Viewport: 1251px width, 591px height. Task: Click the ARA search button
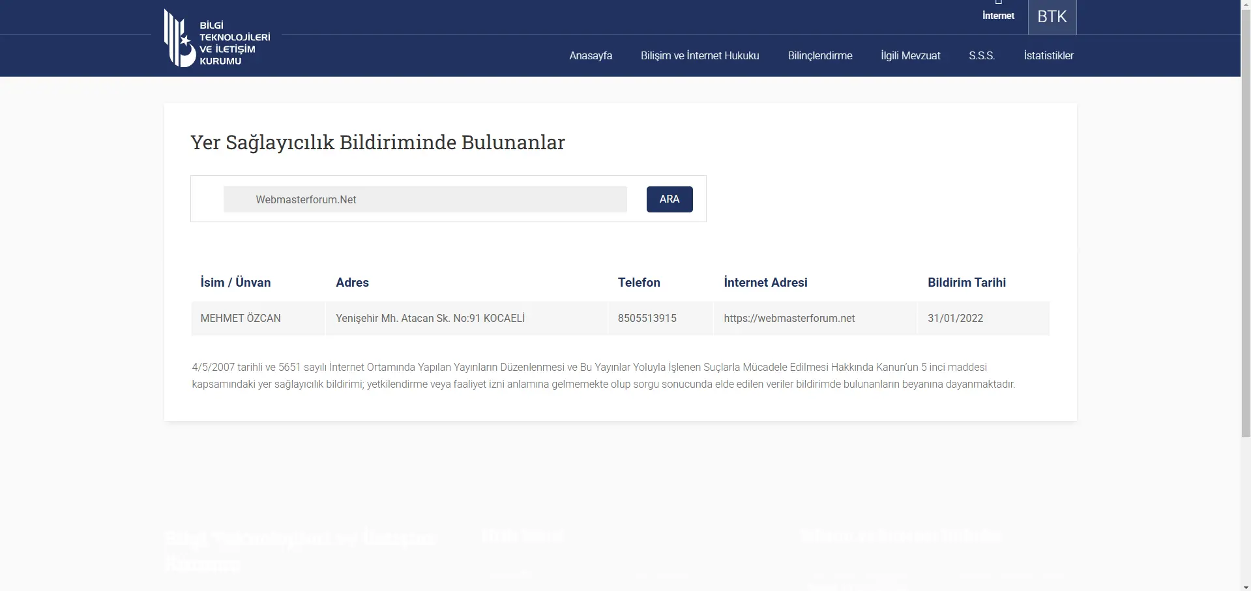tap(670, 199)
